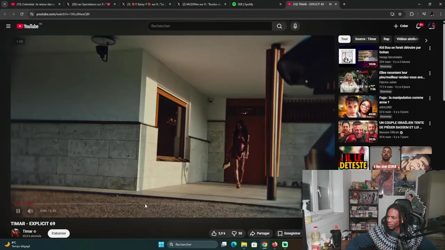Open YouTube notifications bell
The image size is (445, 250).
(x=419, y=26)
